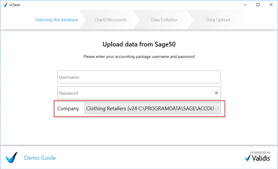The width and height of the screenshot is (278, 169).
Task: Maximize the vClient window
Action: point(258,5)
